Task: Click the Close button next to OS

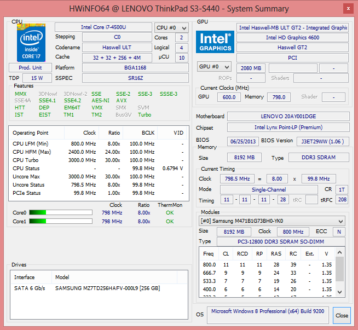Action: pos(342,315)
